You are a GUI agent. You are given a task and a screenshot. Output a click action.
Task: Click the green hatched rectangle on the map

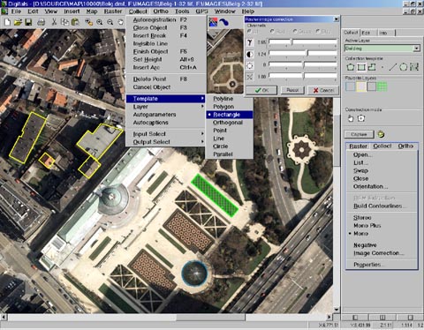pos(215,195)
